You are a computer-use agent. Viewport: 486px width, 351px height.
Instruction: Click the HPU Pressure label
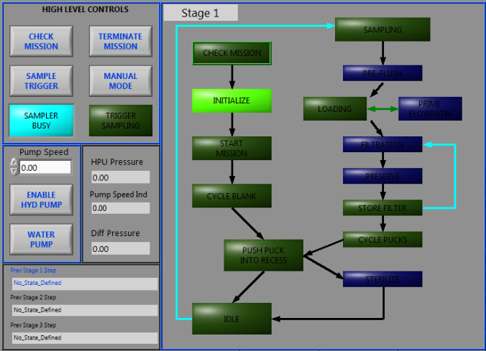pyautogui.click(x=117, y=162)
